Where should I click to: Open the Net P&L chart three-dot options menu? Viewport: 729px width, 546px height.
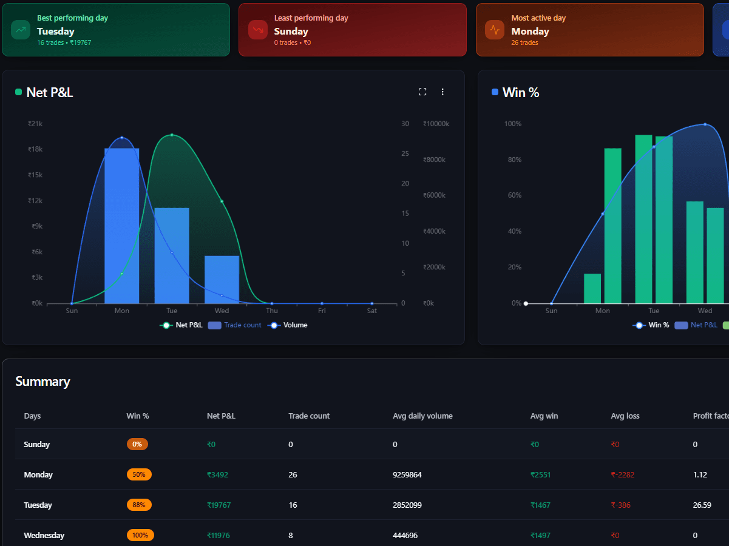442,92
